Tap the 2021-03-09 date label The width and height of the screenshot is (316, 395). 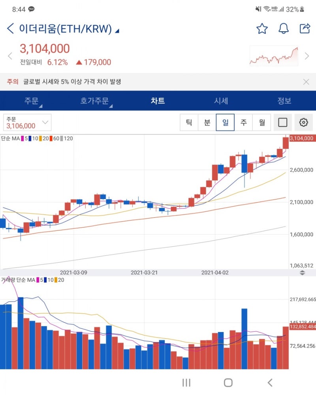click(x=73, y=273)
